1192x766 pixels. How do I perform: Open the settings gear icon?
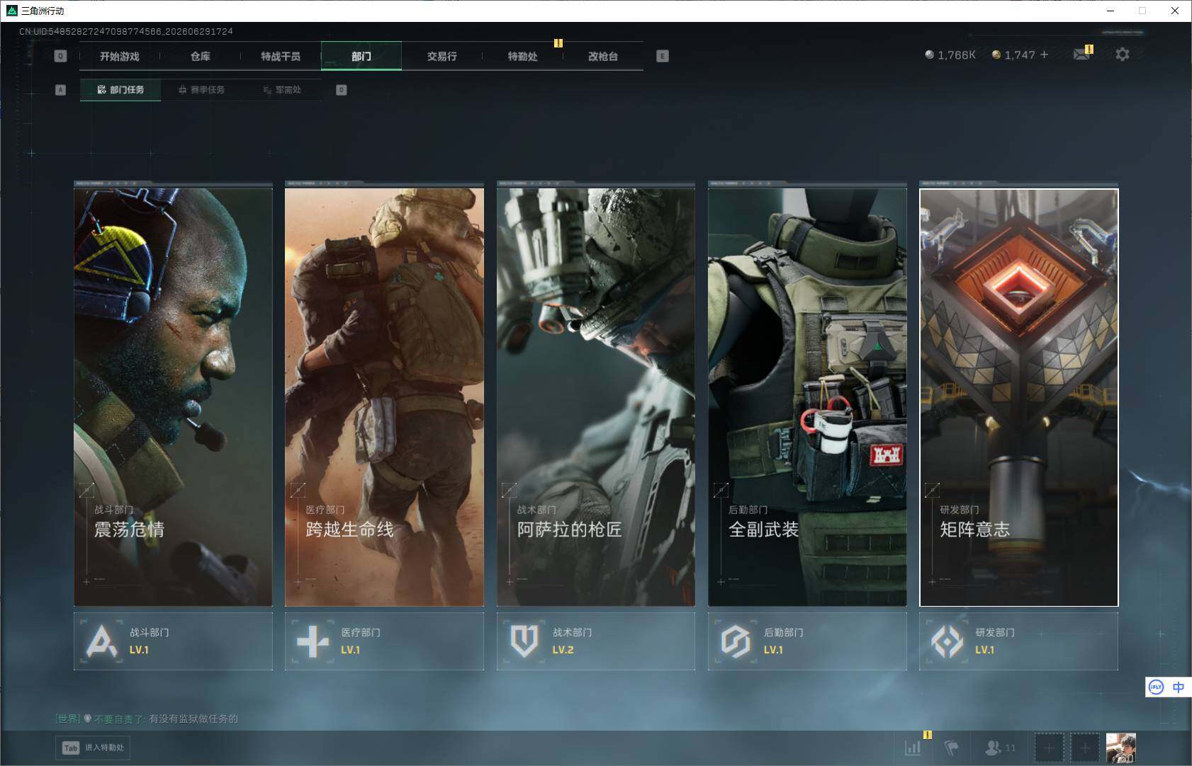[1122, 55]
